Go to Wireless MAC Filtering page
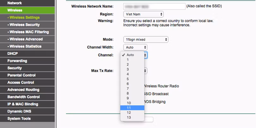 coord(29,32)
